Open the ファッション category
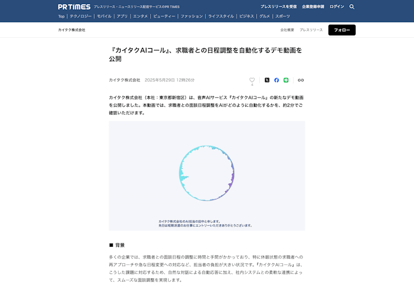Viewport: 414px width, 284px height. (191, 17)
